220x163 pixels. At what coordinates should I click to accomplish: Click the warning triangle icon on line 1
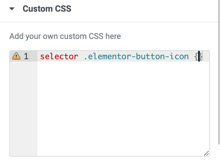click(16, 56)
